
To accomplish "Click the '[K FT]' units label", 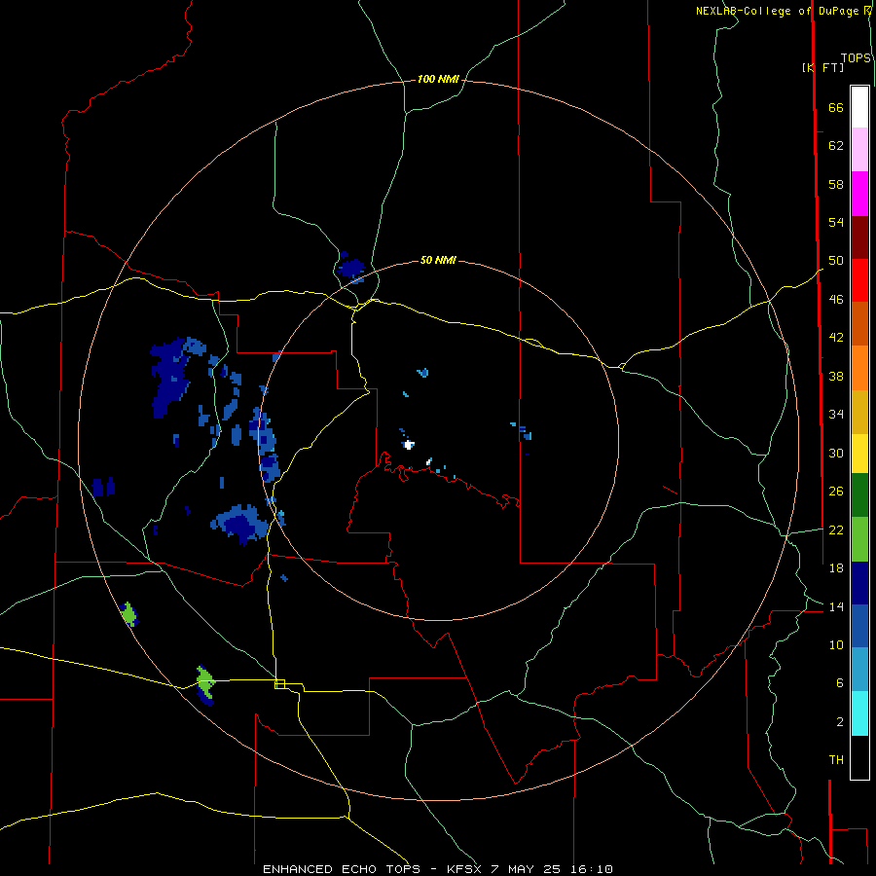I will coord(822,67).
